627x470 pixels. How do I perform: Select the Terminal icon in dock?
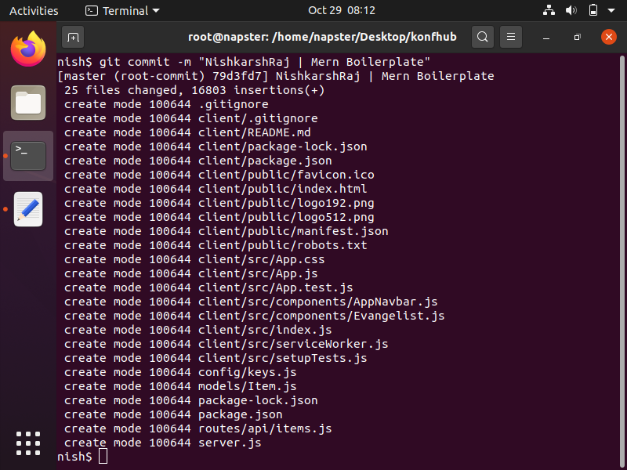[x=28, y=156]
